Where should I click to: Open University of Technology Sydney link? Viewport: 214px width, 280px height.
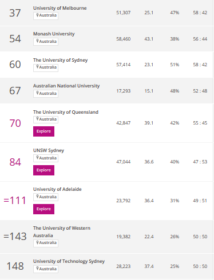[x=69, y=261]
